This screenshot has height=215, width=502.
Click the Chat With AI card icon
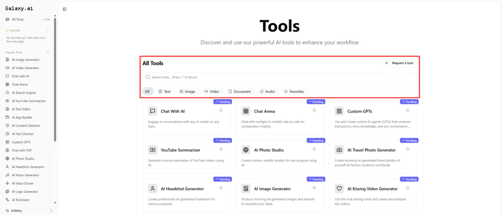pyautogui.click(x=153, y=111)
